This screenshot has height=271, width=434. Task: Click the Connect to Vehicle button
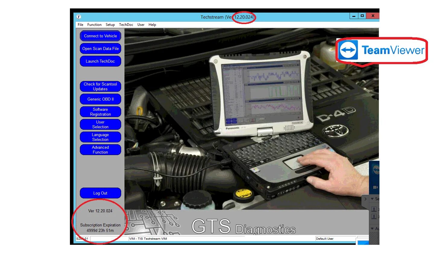[x=100, y=36]
